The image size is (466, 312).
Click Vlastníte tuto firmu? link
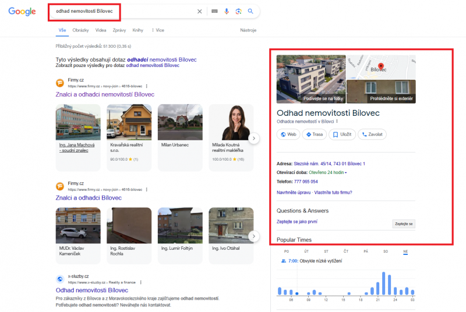pos(333,192)
